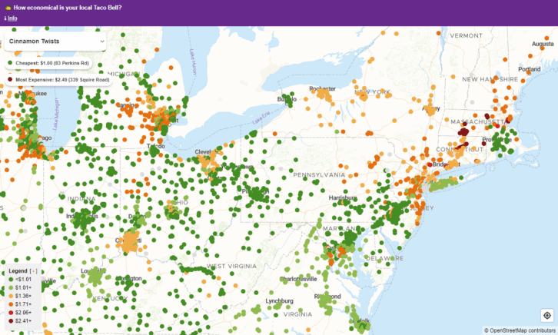Click the DELAWARE state label
This screenshot has height=335, width=558.
[385, 258]
